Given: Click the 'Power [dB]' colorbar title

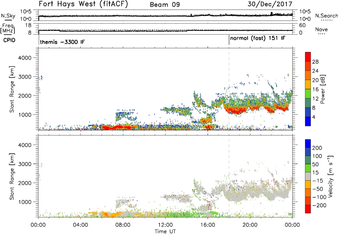Looking at the screenshot, I should (x=323, y=89).
